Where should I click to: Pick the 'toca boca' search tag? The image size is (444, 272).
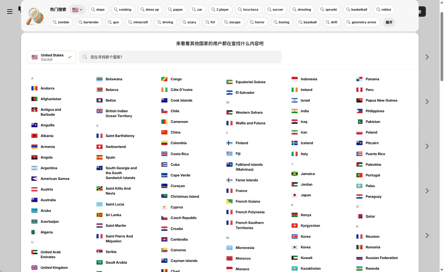pos(248,9)
